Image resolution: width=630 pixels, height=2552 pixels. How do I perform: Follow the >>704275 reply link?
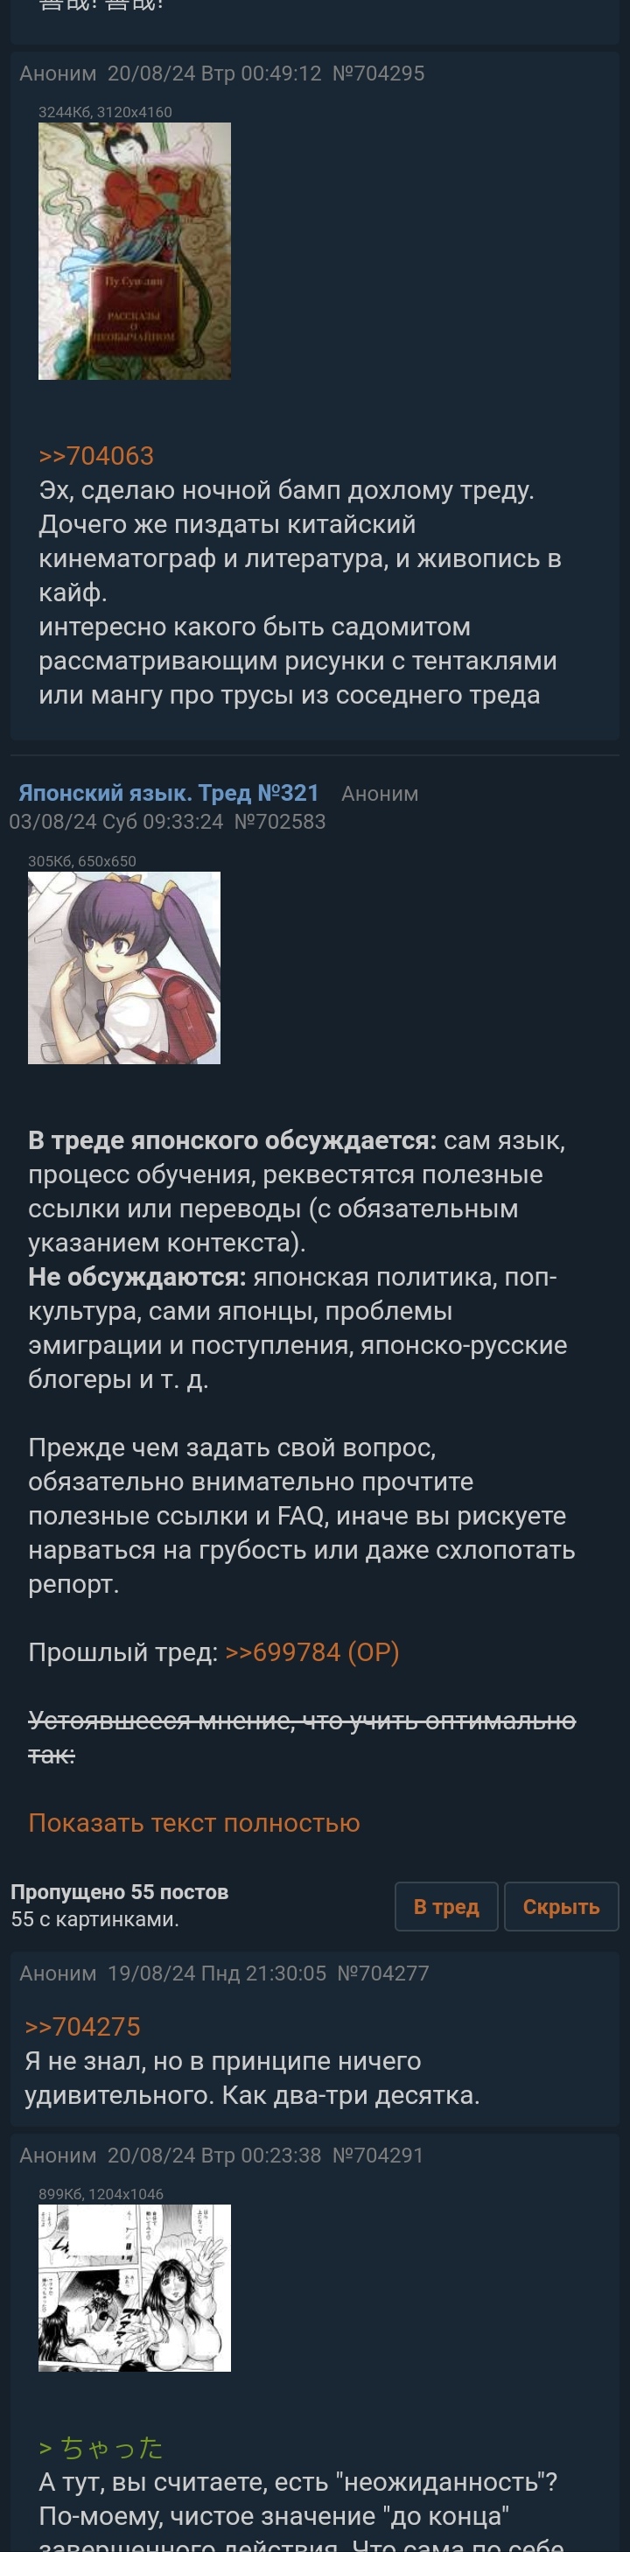click(82, 2027)
